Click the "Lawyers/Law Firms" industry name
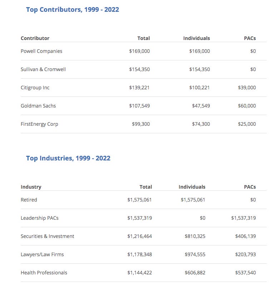 tap(42, 254)
